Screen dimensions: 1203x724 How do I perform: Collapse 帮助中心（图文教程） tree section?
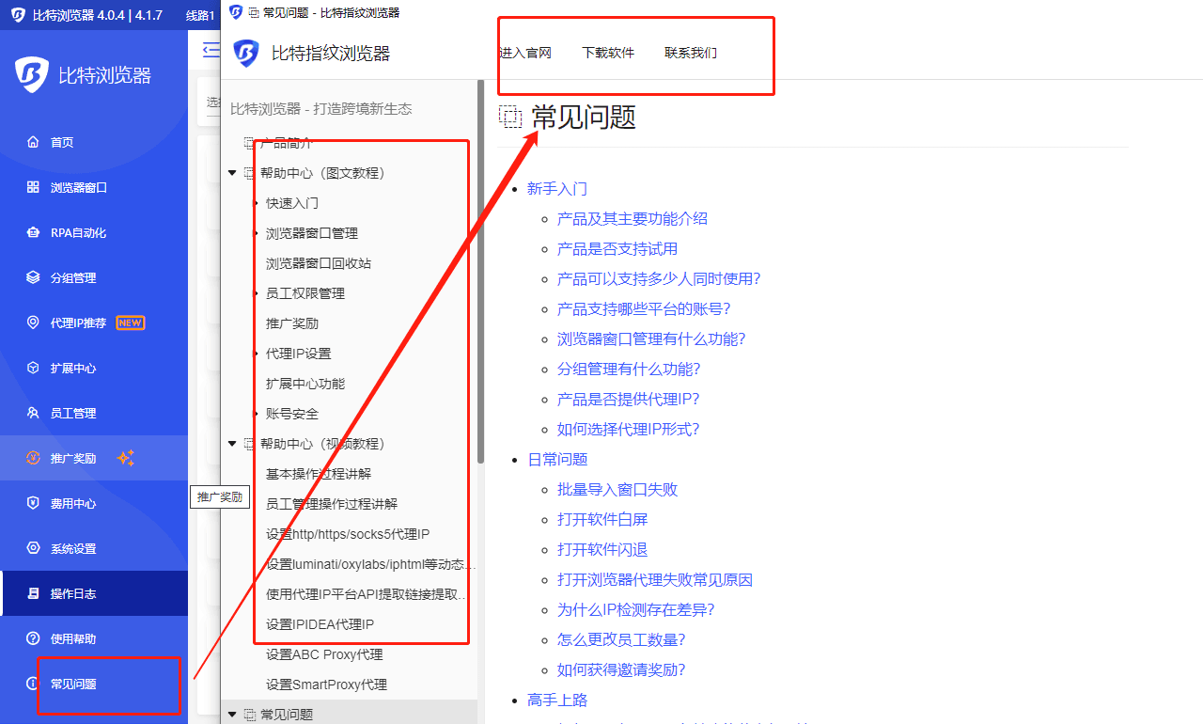point(232,173)
